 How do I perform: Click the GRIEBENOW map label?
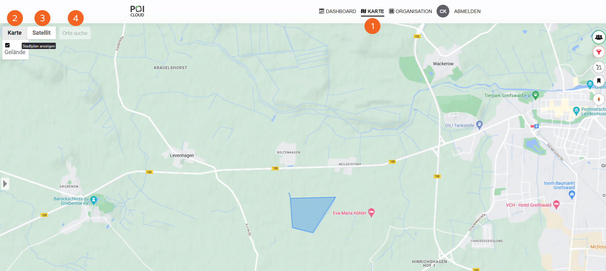69,187
